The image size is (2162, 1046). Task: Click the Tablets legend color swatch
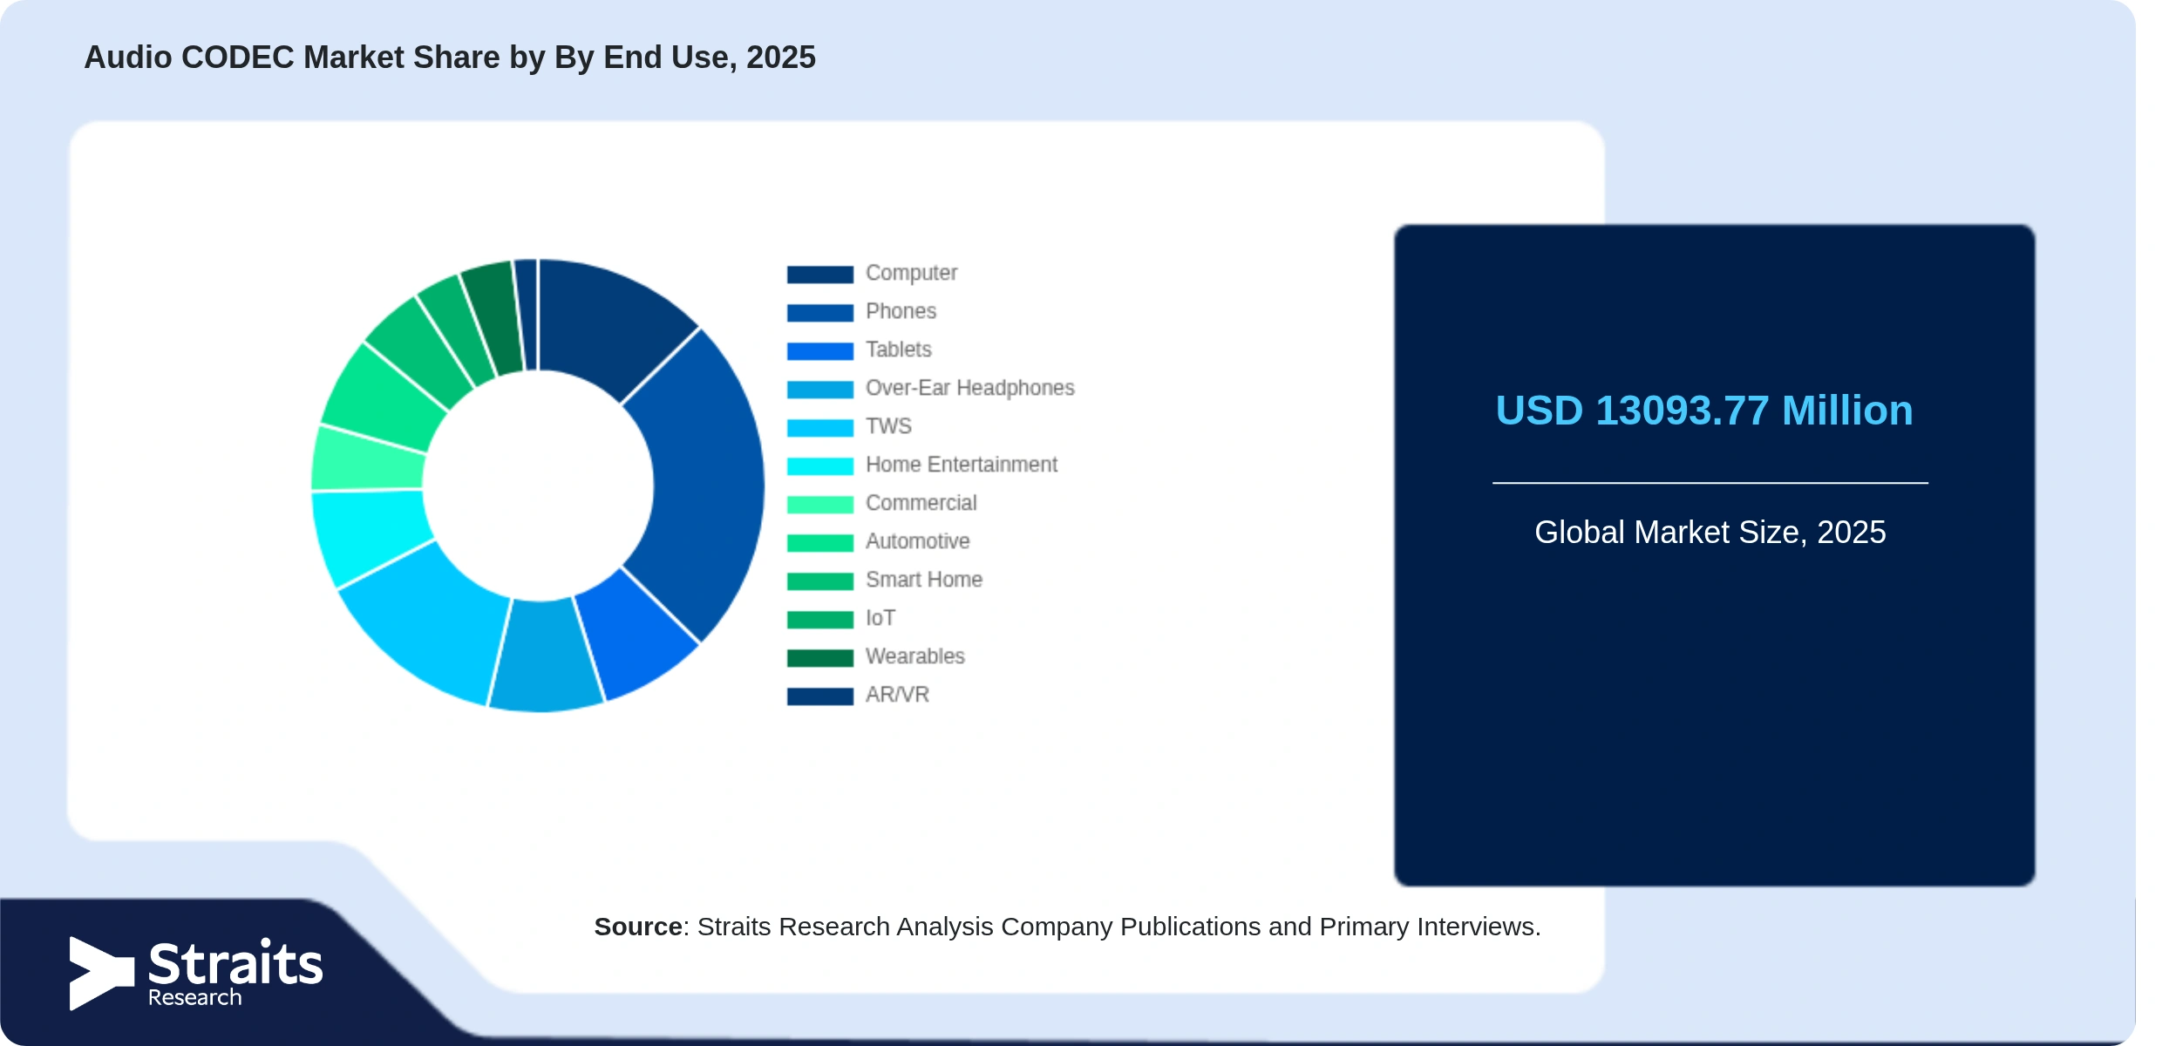pos(819,351)
